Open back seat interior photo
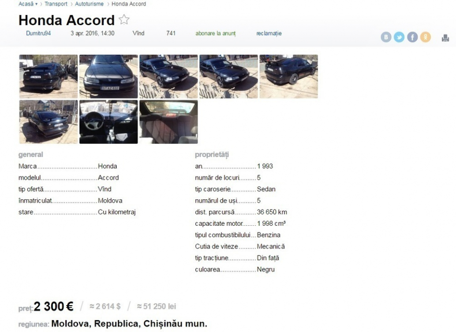Screen dimensions: 456x332 tap(168, 122)
